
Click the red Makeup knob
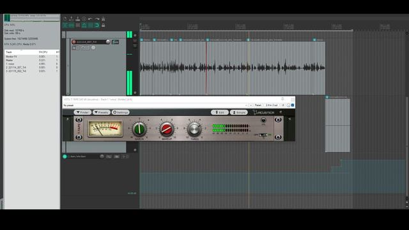pos(166,129)
